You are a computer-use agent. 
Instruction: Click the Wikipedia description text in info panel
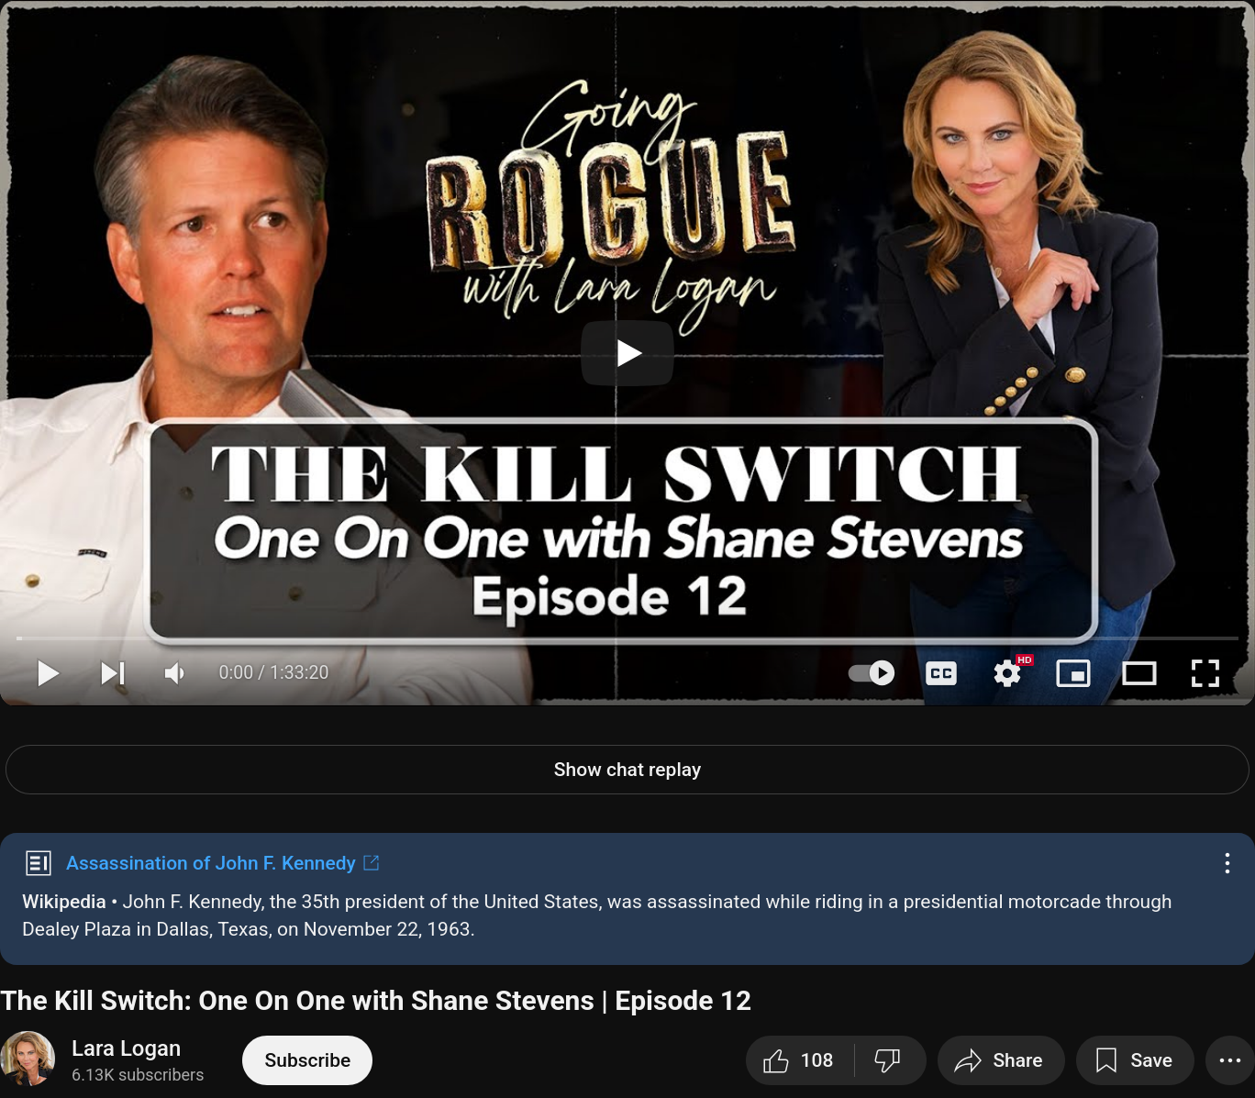tap(596, 915)
